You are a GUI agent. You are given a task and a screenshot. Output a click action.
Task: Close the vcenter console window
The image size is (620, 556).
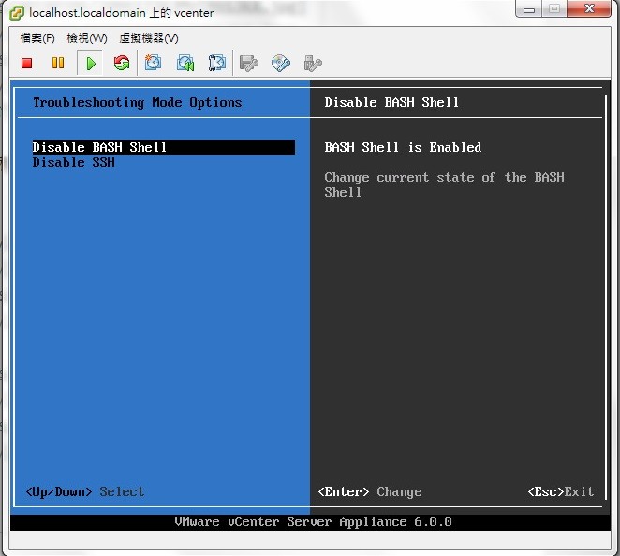[589, 8]
